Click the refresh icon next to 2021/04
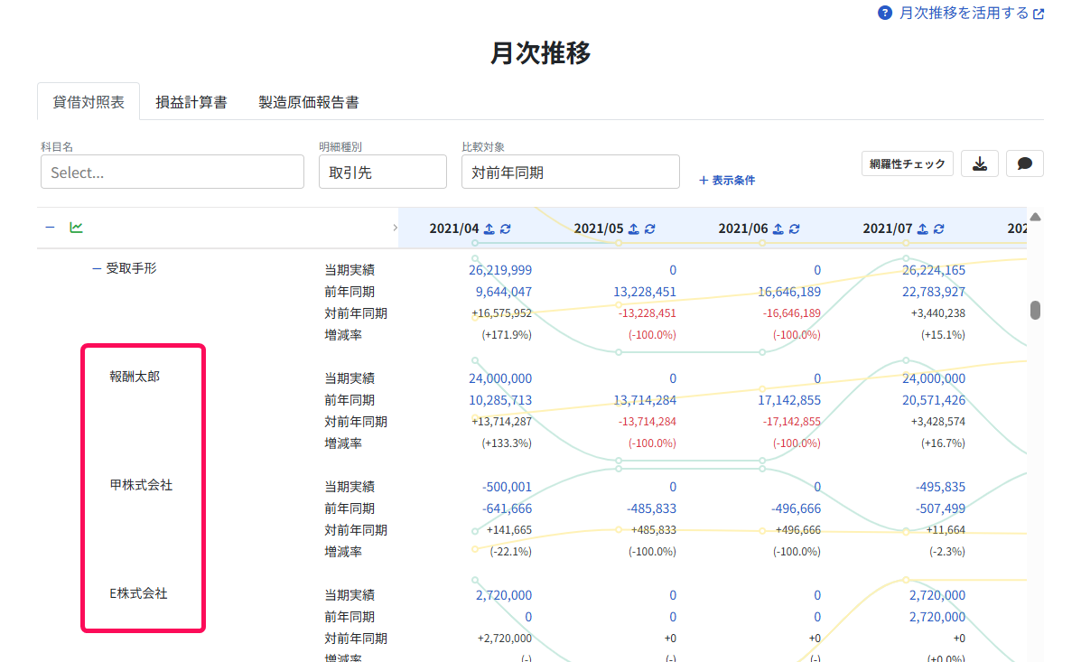Viewport: 1081px width, 662px height. click(x=506, y=228)
